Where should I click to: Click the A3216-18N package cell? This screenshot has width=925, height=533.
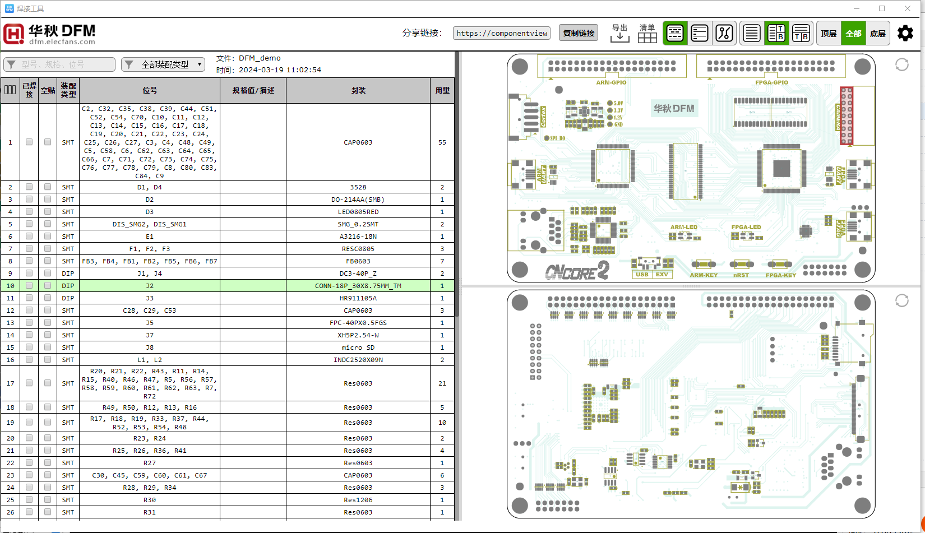(358, 237)
